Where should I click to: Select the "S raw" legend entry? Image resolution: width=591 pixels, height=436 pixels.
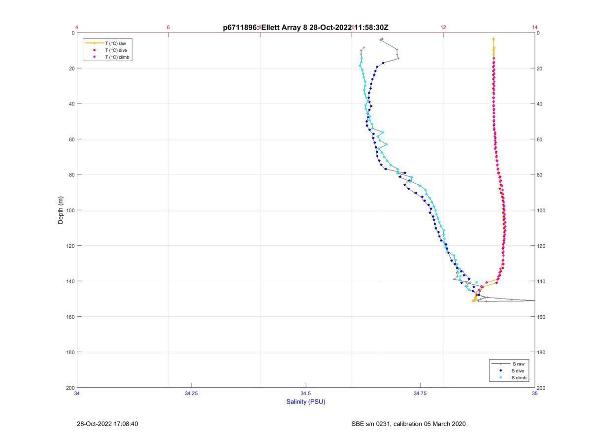coord(518,364)
